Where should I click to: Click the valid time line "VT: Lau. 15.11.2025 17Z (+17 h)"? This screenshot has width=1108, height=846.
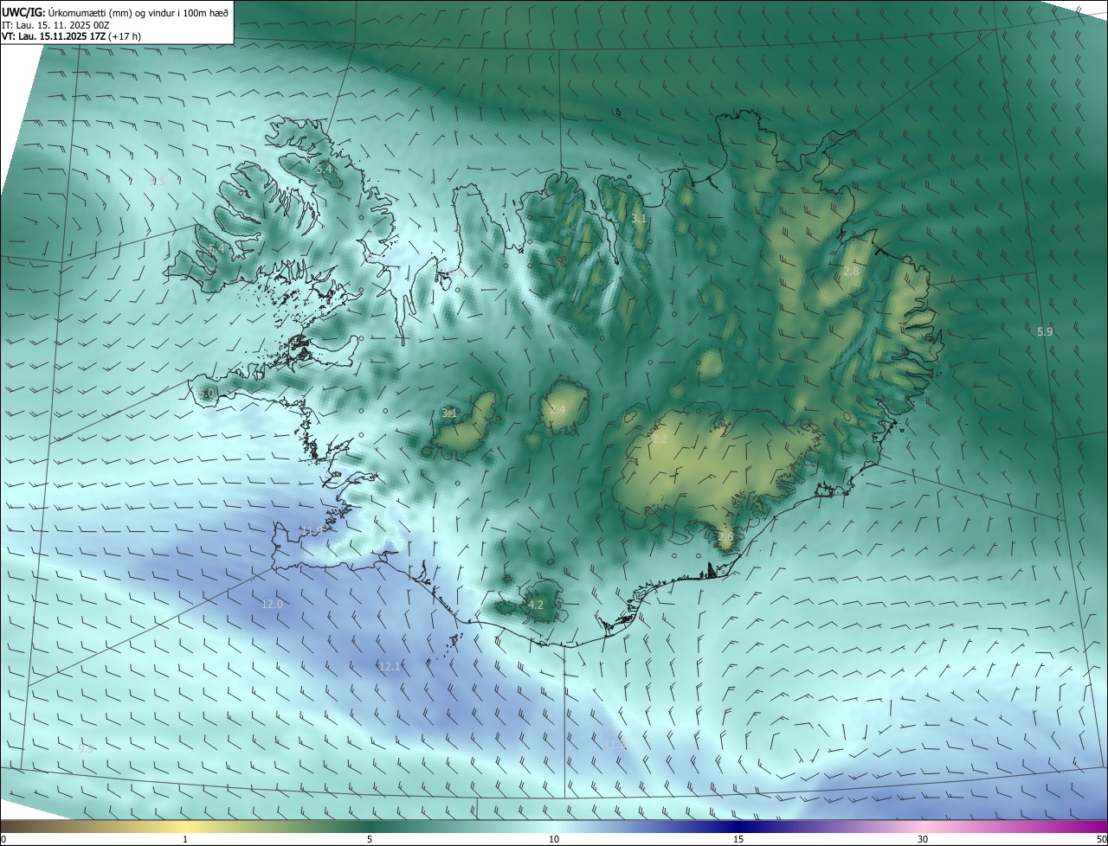tap(71, 36)
